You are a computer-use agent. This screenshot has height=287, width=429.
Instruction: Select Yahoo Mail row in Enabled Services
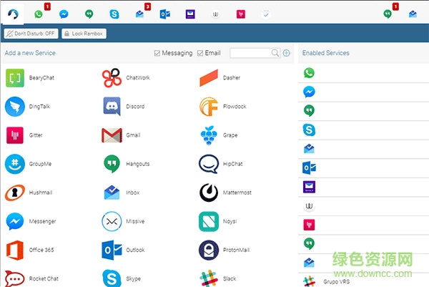[364, 187]
